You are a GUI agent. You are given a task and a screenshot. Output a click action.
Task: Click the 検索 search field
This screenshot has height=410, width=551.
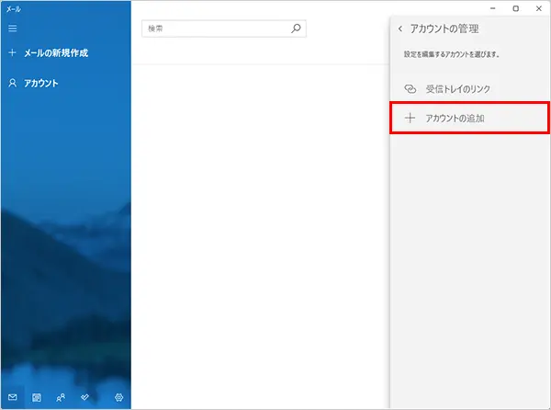224,28
